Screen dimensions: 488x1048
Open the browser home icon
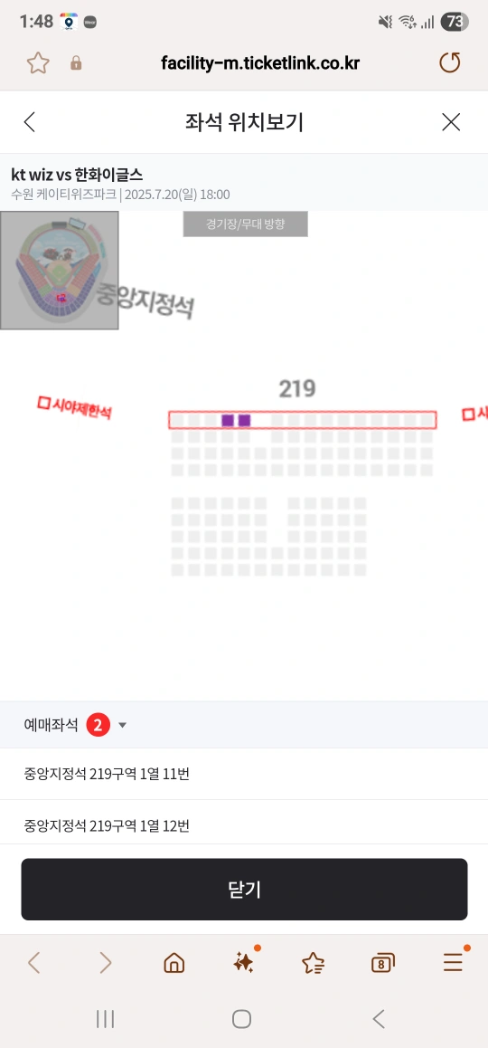click(x=174, y=962)
